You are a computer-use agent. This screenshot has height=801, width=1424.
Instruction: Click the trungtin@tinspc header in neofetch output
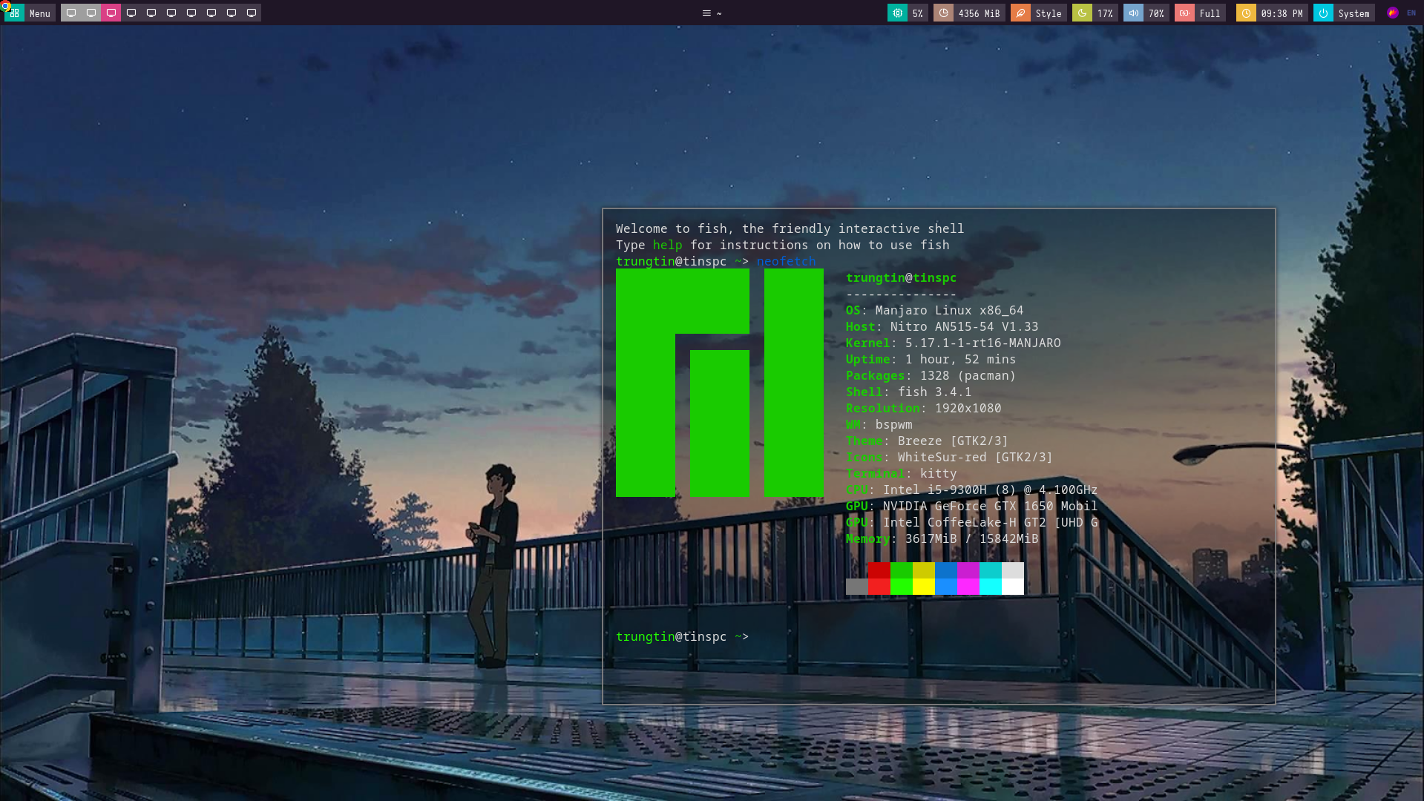(901, 277)
